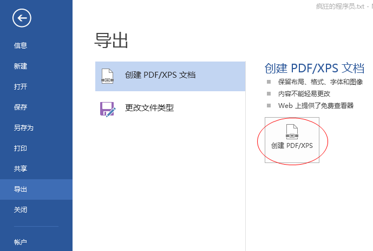
Task: Open the 帐户 page
Action: pyautogui.click(x=21, y=241)
